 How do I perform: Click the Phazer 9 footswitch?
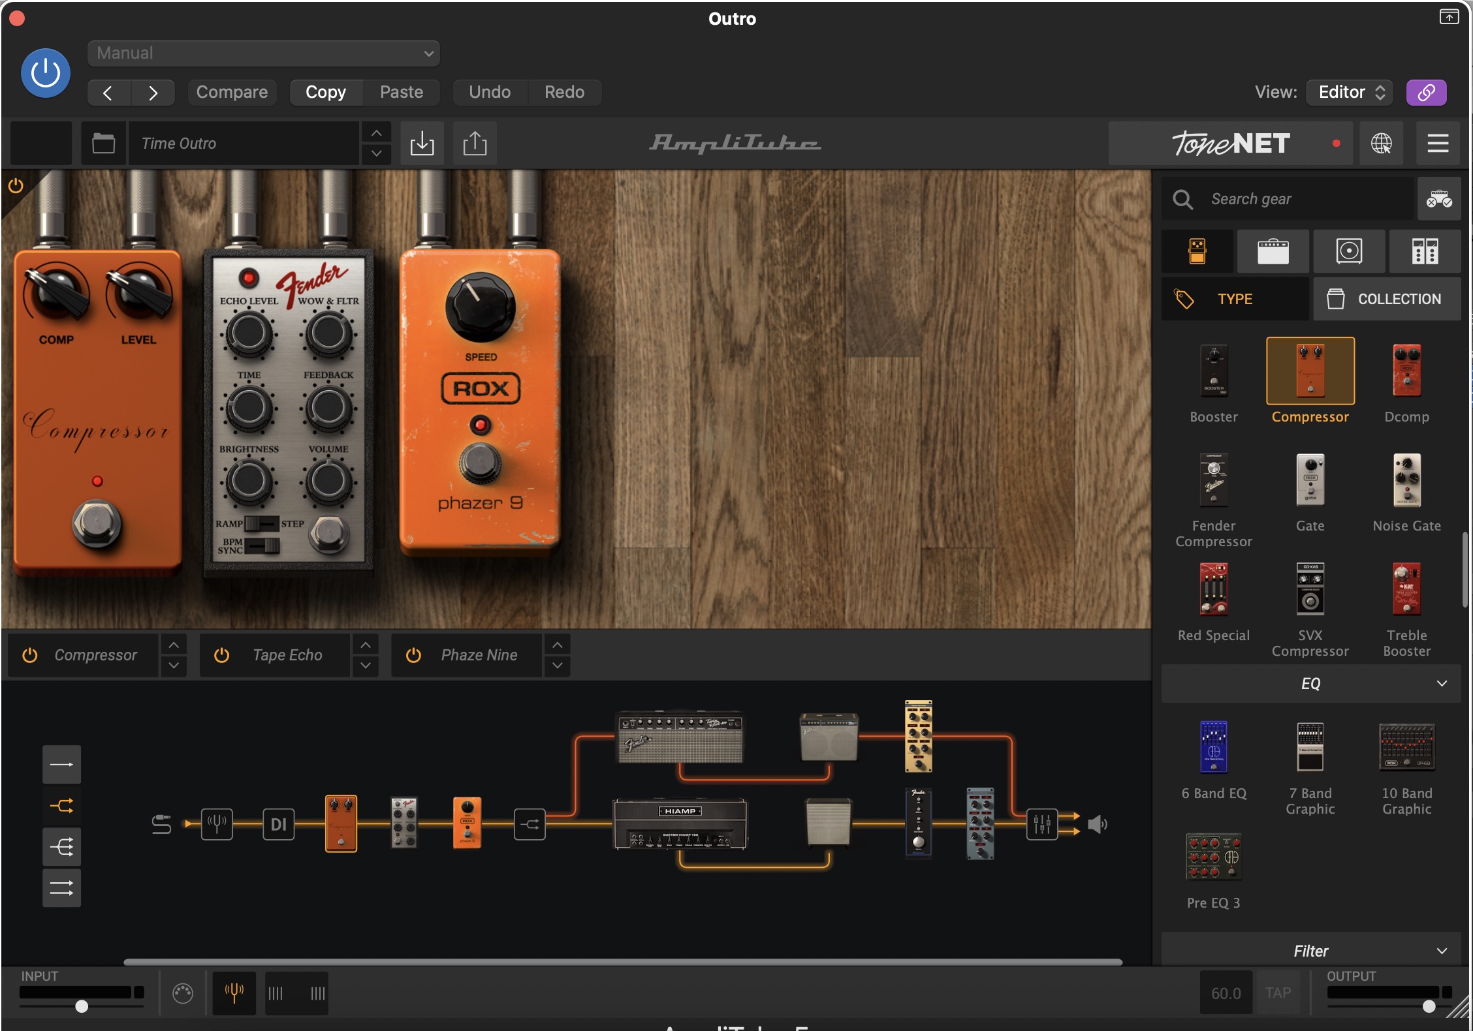(x=480, y=463)
